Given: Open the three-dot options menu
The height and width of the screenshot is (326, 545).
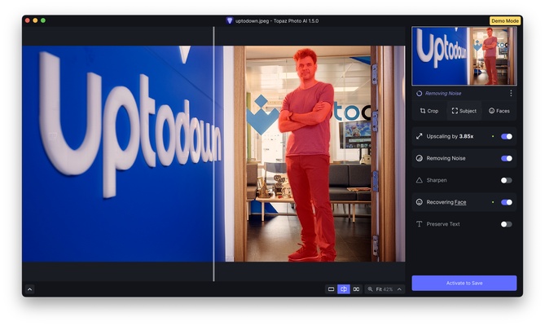Looking at the screenshot, I should tap(512, 94).
